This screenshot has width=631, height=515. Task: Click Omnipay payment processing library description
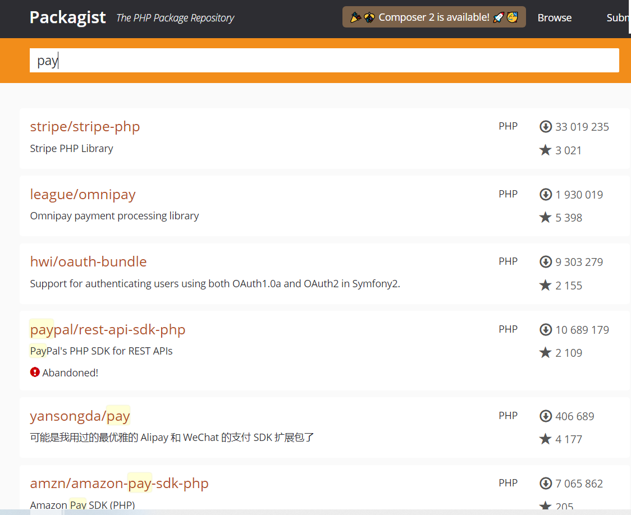click(x=115, y=216)
